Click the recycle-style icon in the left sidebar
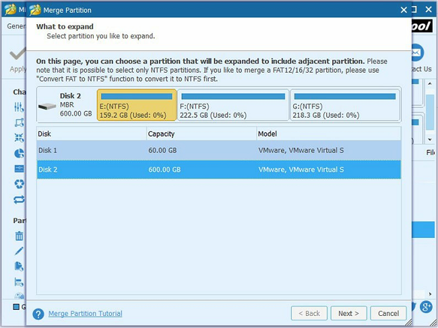Viewport: 438px width, 328px height. coord(19,184)
